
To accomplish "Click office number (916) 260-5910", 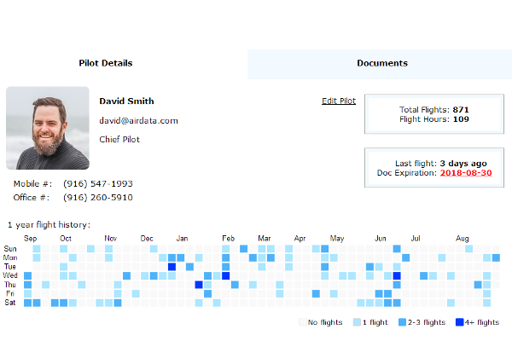I will [98, 198].
